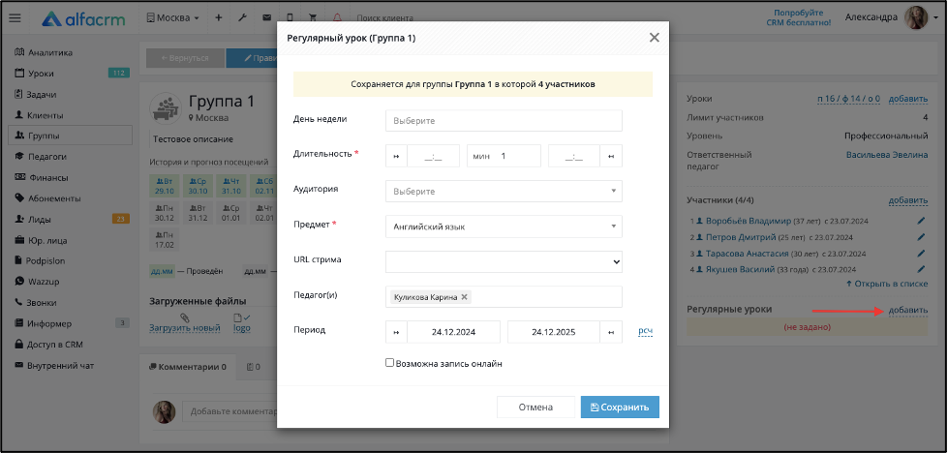The height and width of the screenshot is (453, 948).
Task: Open the notifications bell icon
Action: click(337, 18)
